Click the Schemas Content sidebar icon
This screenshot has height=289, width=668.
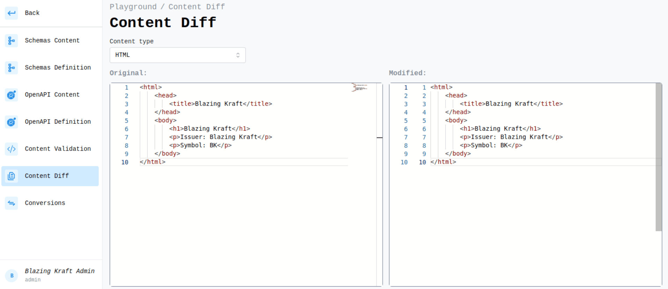pyautogui.click(x=12, y=41)
